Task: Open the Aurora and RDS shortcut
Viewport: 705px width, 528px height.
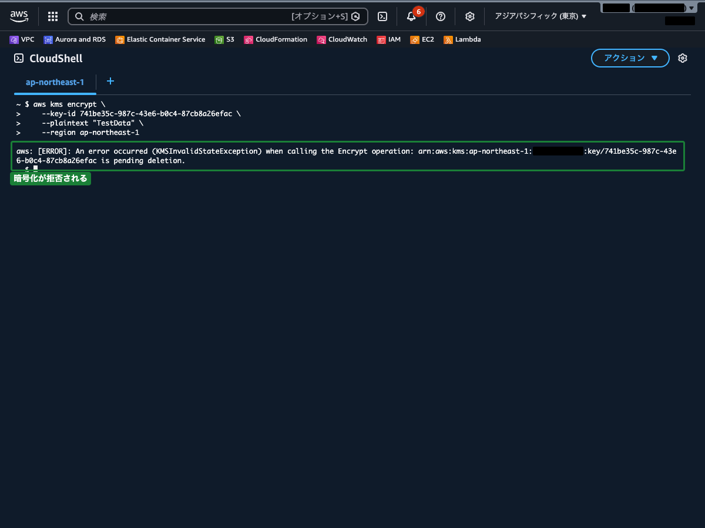Action: 75,39
